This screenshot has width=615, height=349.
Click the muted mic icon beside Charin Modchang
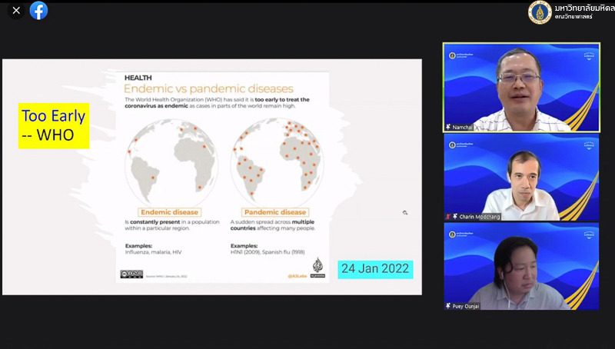(x=447, y=216)
